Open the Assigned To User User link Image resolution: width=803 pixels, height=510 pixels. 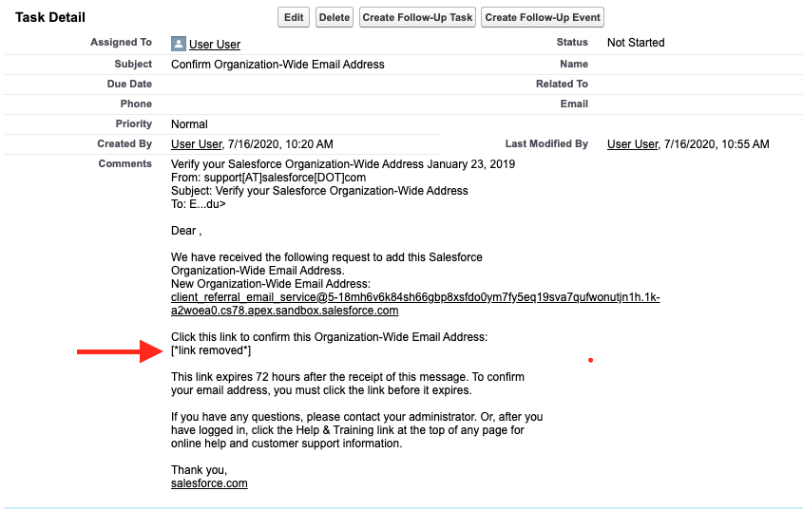point(215,45)
